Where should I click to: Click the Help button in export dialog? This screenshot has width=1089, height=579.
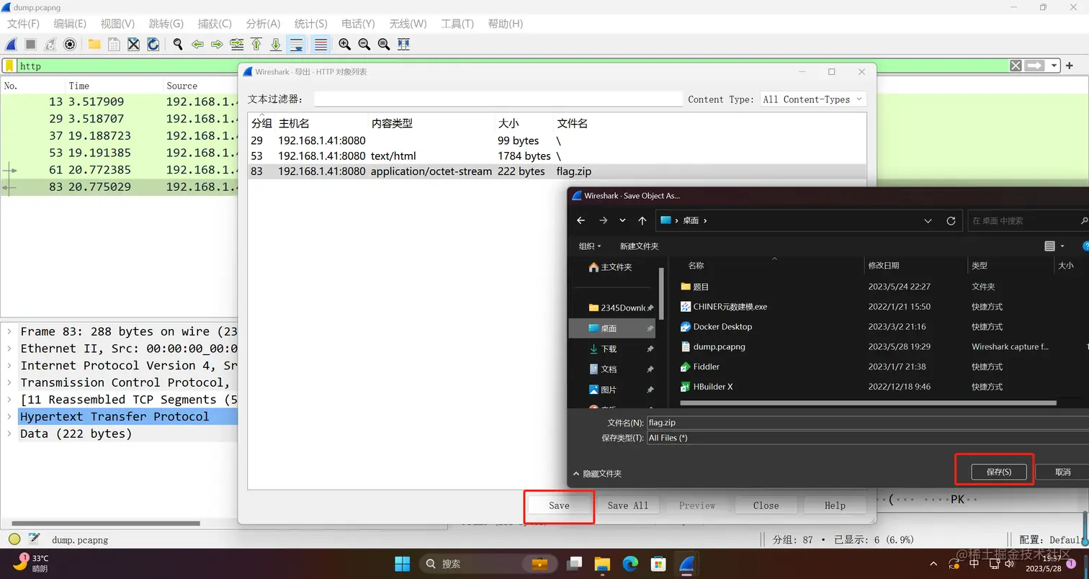point(835,506)
